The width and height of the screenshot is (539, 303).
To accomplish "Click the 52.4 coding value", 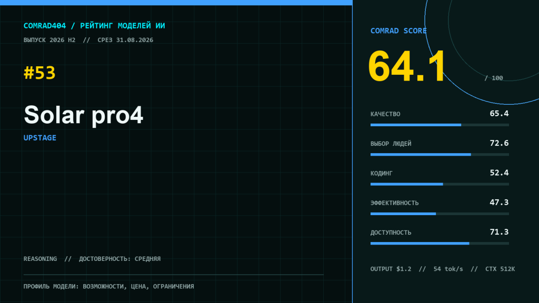I will click(x=499, y=173).
